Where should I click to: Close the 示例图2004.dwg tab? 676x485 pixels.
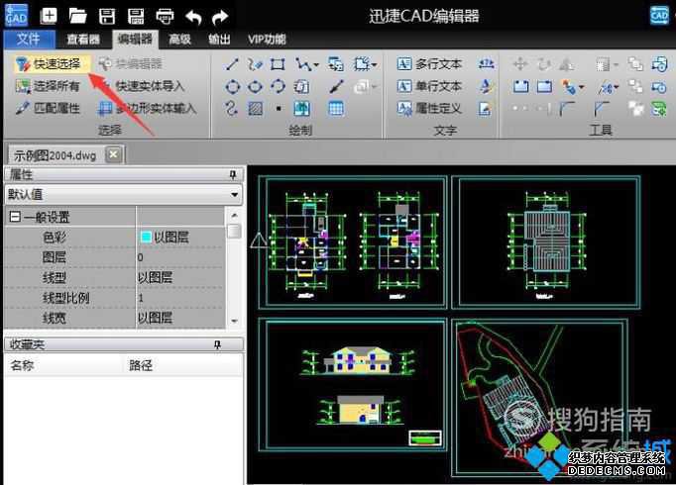click(113, 154)
